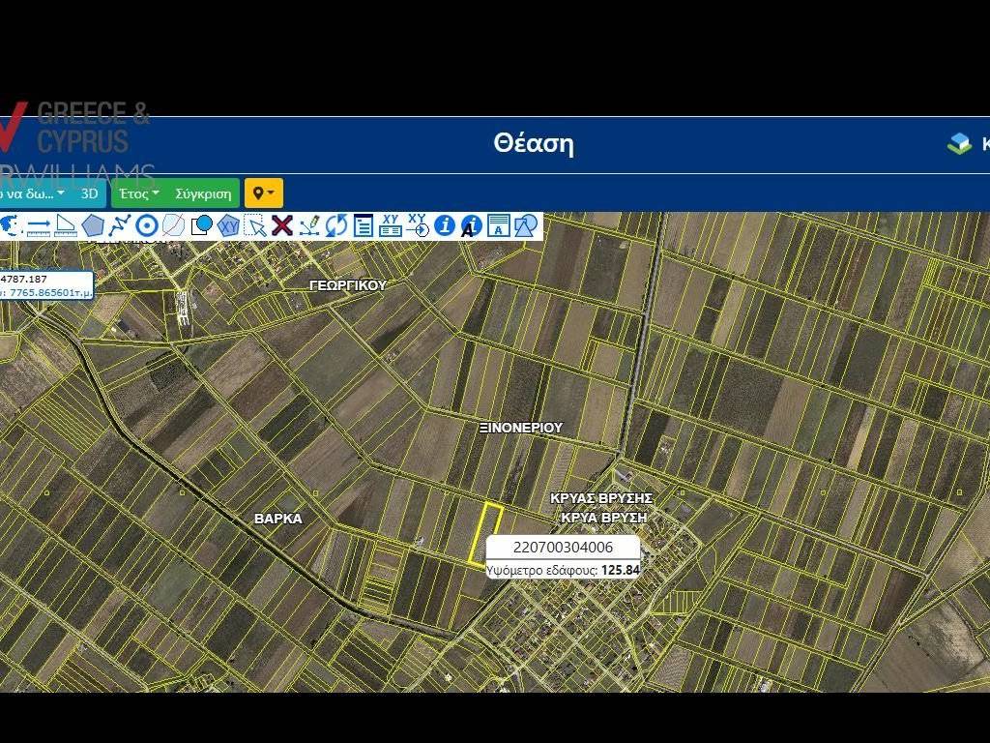Click the Θέαση header title
The height and width of the screenshot is (743, 990).
pyautogui.click(x=533, y=144)
